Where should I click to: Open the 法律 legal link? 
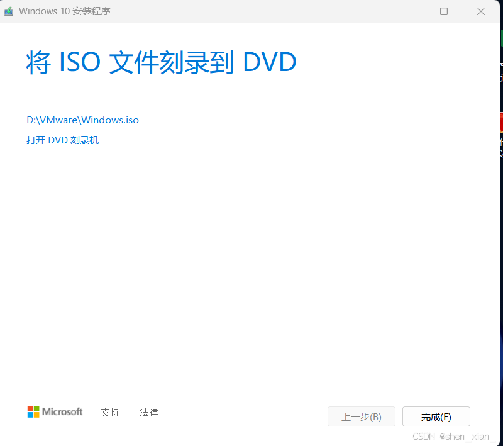point(149,412)
